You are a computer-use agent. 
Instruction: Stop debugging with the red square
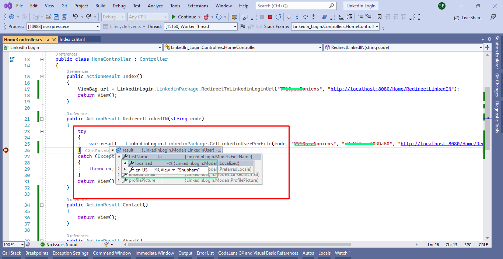pos(270,17)
